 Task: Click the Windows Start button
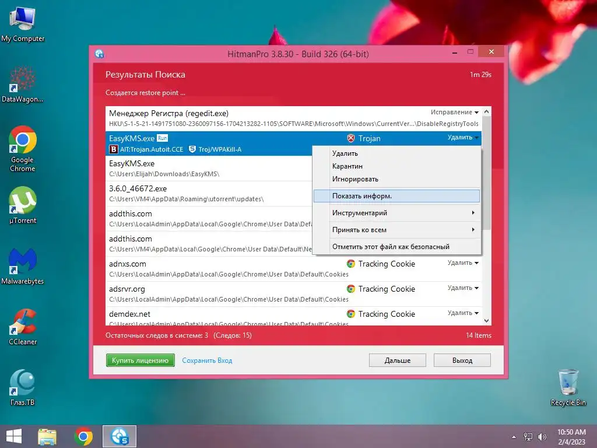[14, 436]
